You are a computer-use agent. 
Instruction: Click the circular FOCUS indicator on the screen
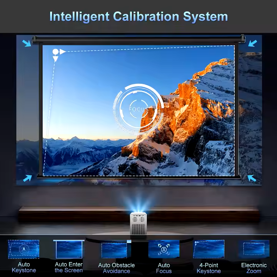(138, 109)
